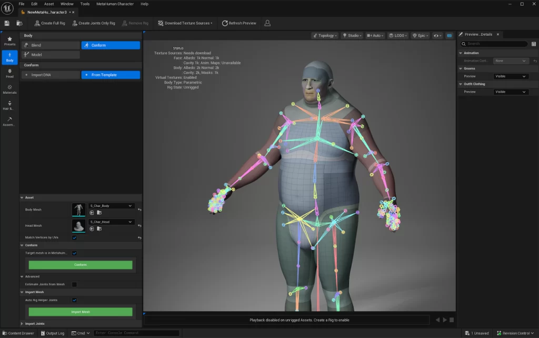539x338 pixels.
Task: Click the user profile icon in toolbar
Action: point(267,23)
